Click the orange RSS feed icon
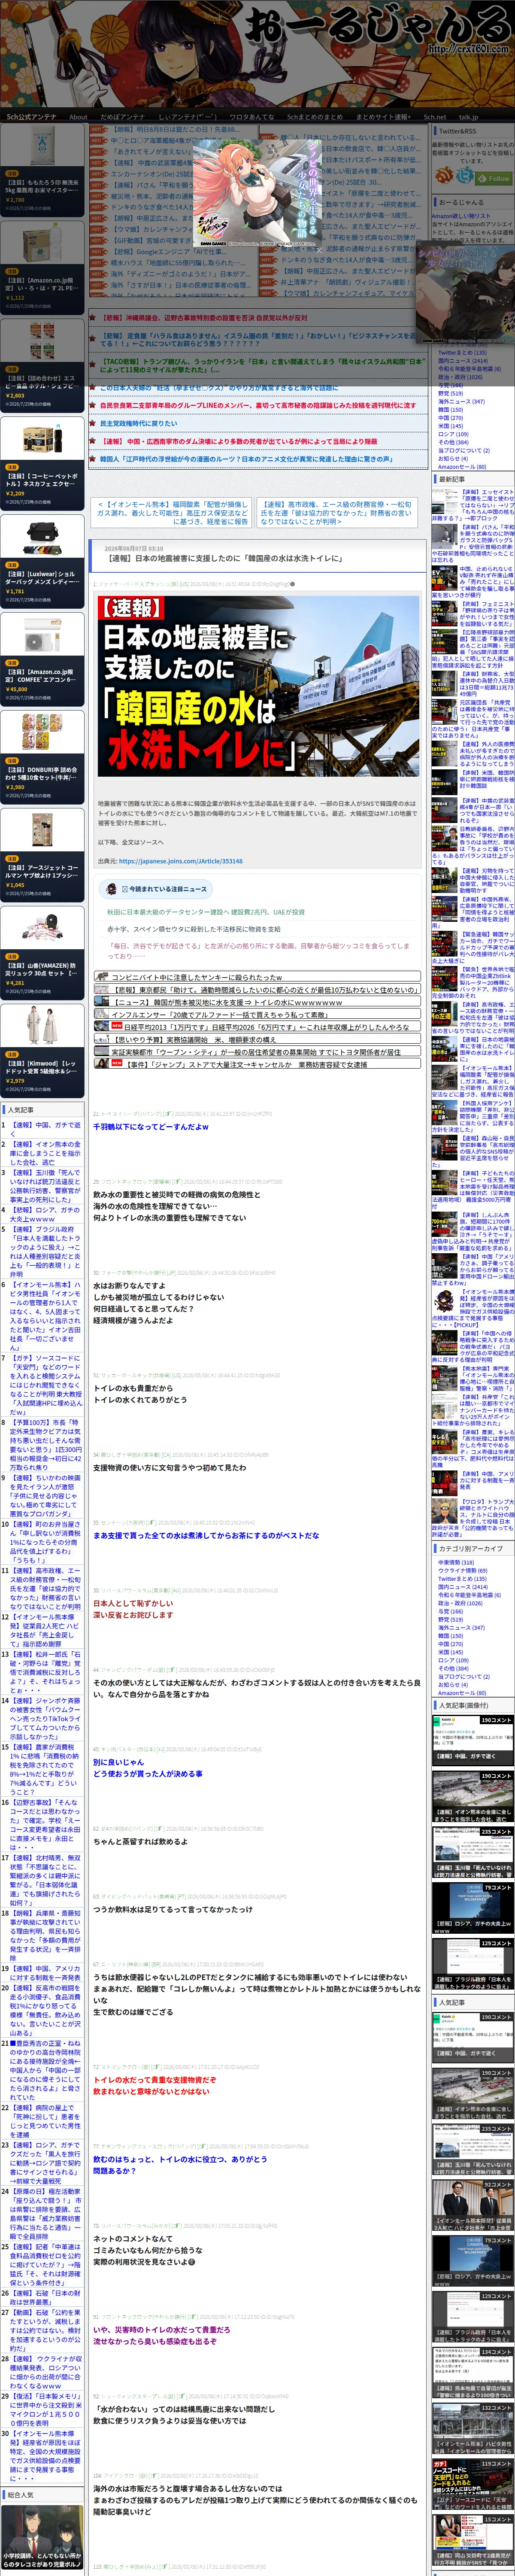The image size is (515, 2576). tap(445, 175)
